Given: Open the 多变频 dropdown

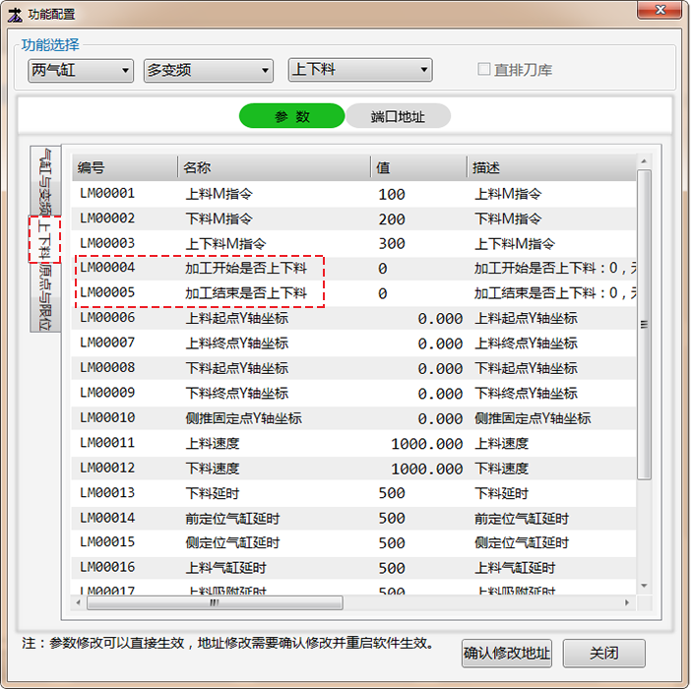Looking at the screenshot, I should click(209, 70).
